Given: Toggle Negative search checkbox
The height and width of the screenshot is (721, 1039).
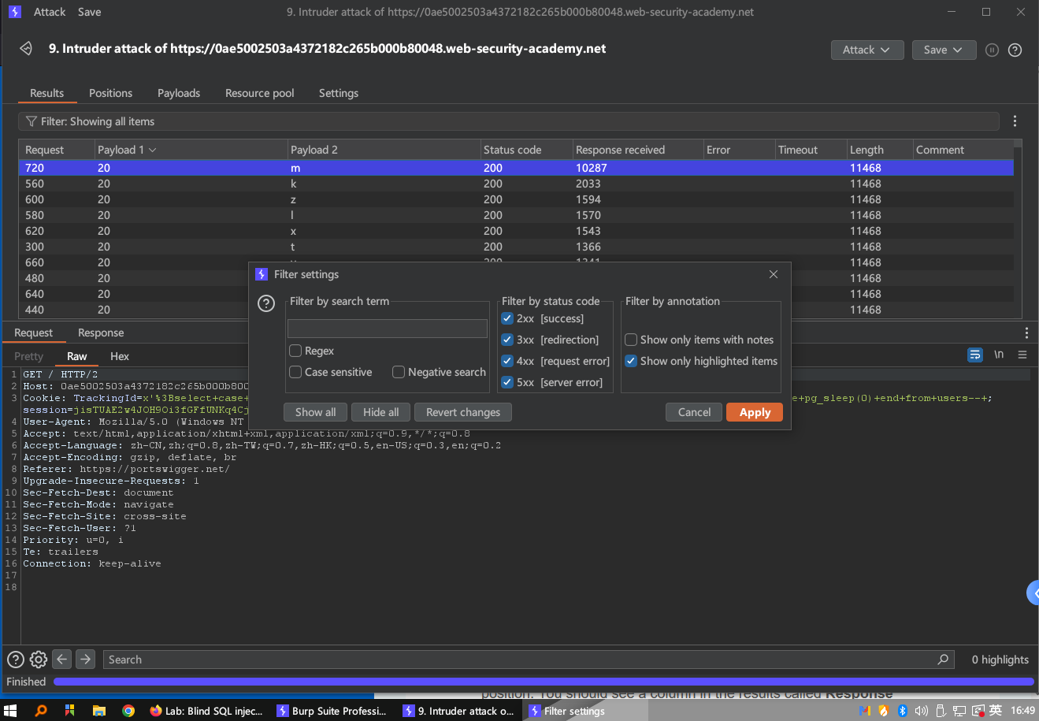Looking at the screenshot, I should pyautogui.click(x=399, y=372).
